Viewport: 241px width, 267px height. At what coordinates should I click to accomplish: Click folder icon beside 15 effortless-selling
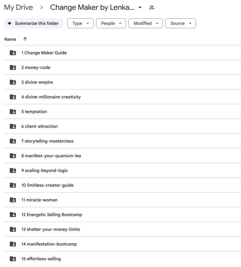tap(13, 259)
